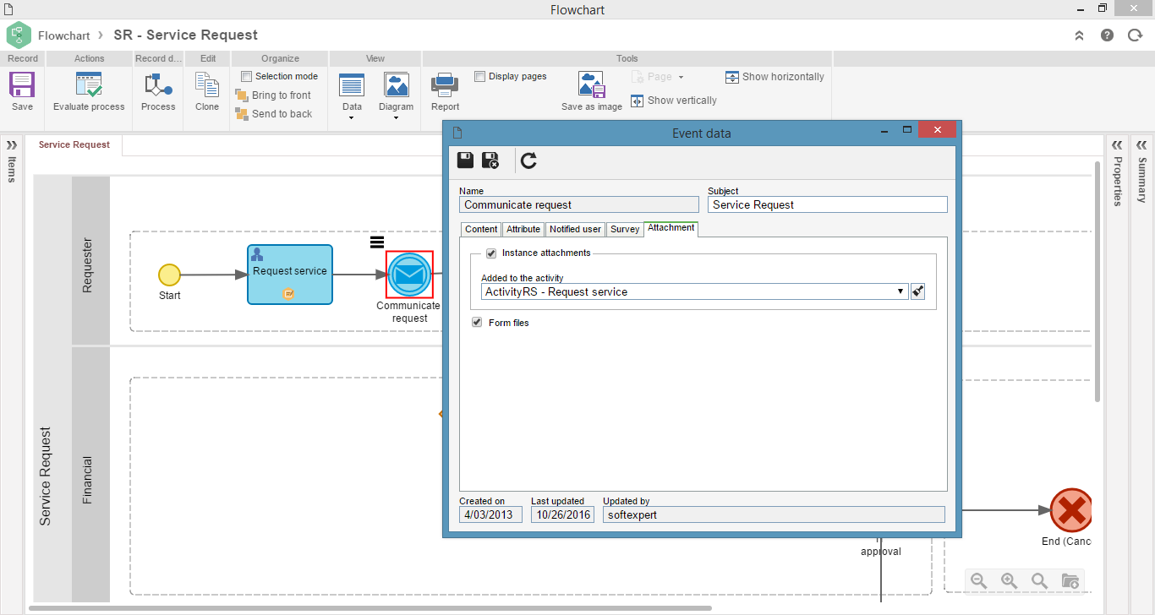The image size is (1155, 615).
Task: Toggle the Display pages checkbox
Action: click(x=480, y=76)
